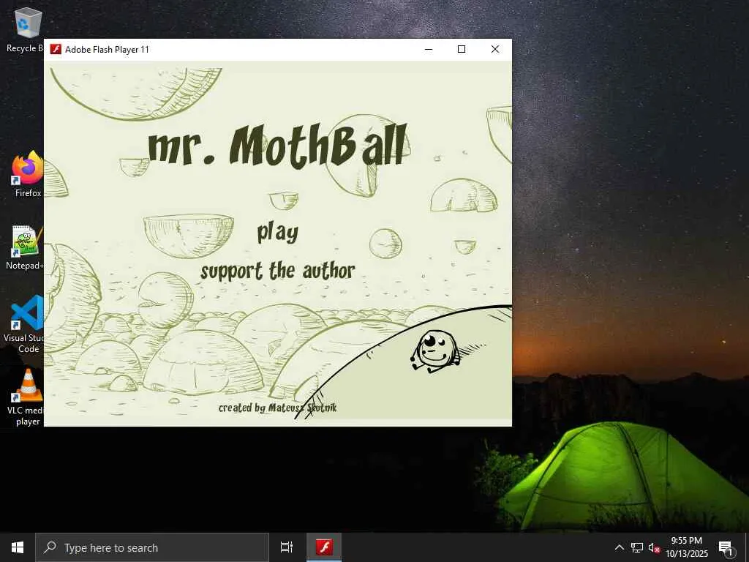Viewport: 749px width, 562px height.
Task: Start the game with the play button
Action: (277, 232)
